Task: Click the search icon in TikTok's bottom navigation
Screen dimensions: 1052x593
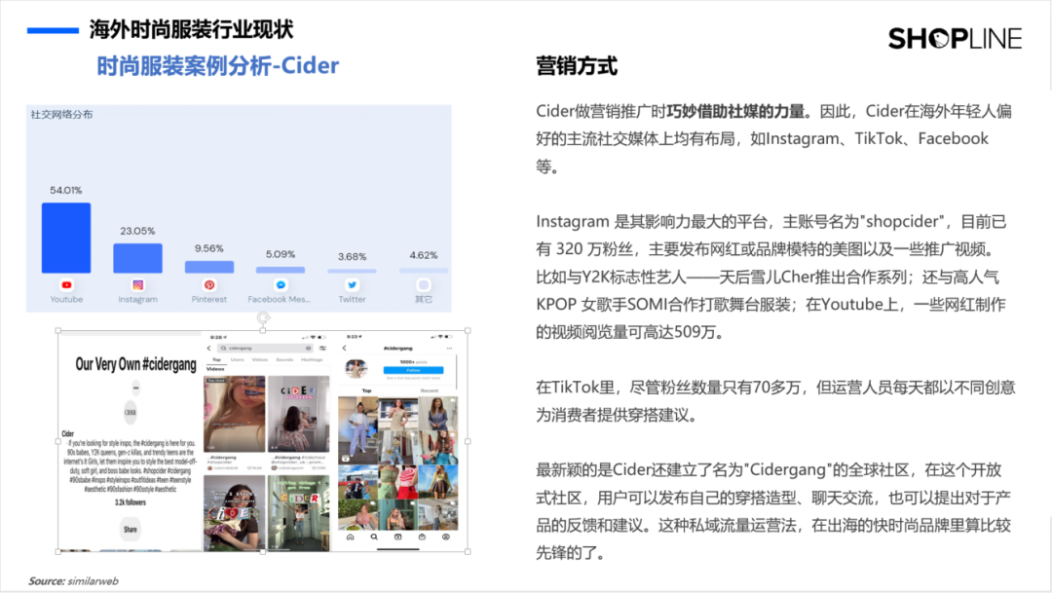Action: coord(373,536)
